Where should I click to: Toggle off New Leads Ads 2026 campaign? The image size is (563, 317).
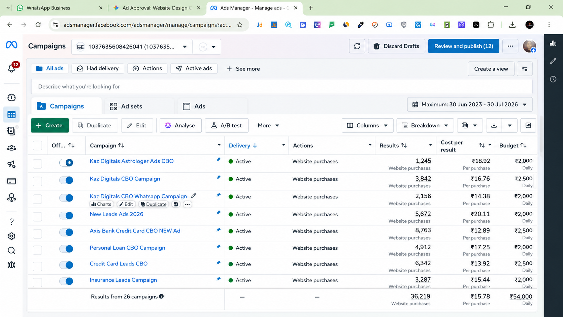pos(66,216)
